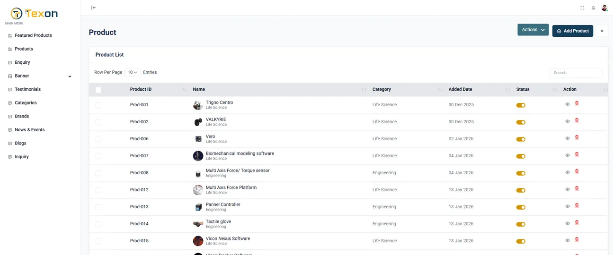Open notifications bell
Image resolution: width=613 pixels, height=255 pixels.
593,8
